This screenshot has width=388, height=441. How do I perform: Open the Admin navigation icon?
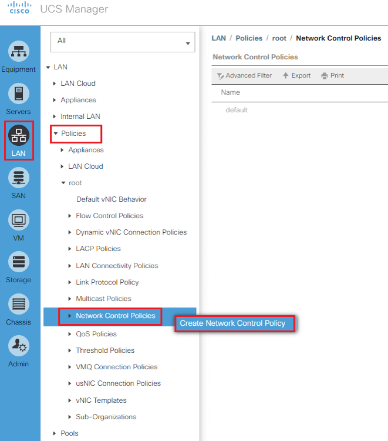[x=19, y=346]
